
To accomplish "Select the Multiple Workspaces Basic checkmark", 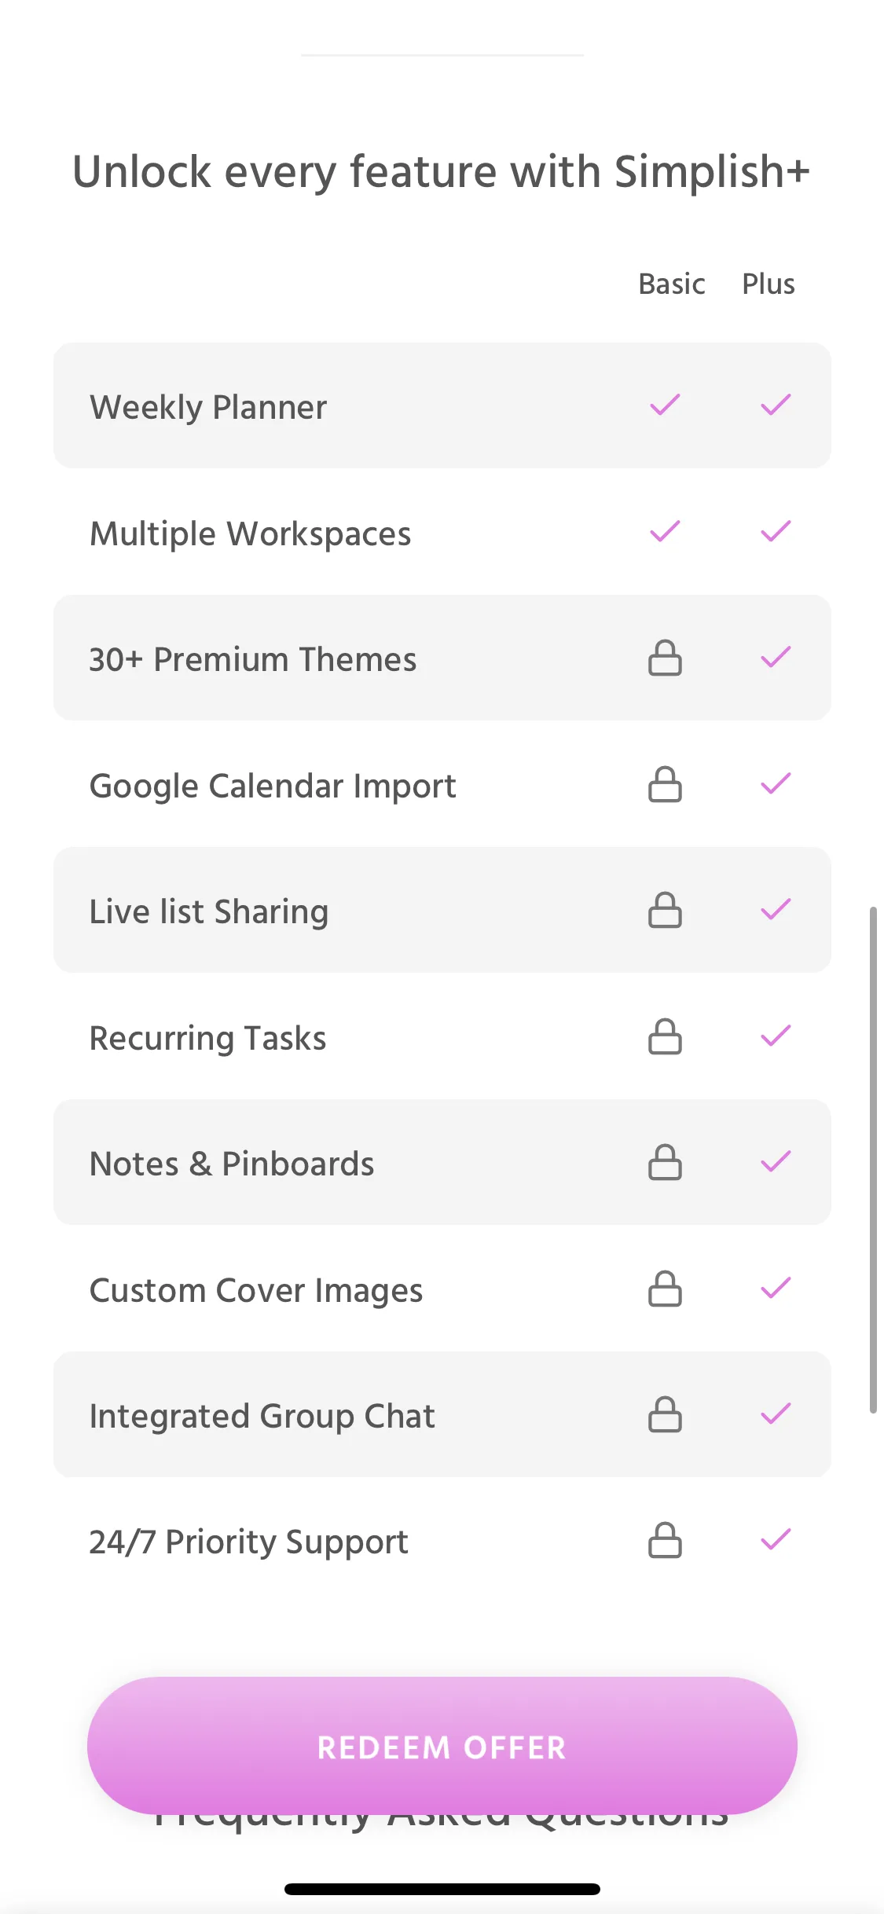I will coord(665,532).
